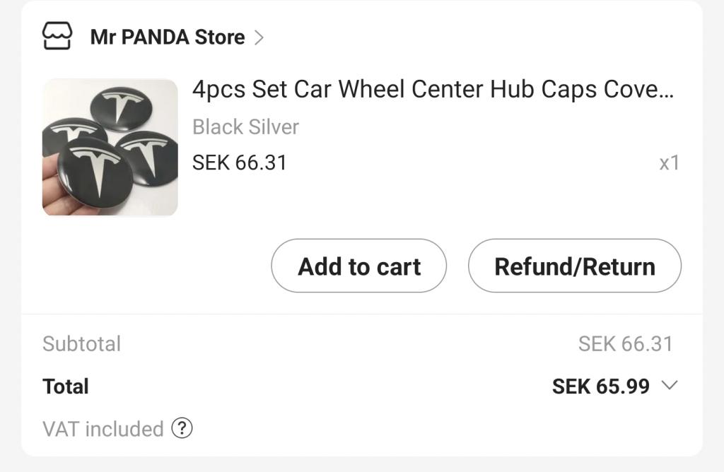Click the VAT included text

[x=103, y=429]
